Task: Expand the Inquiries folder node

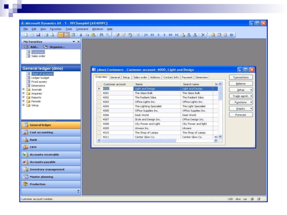Action: pos(23,93)
